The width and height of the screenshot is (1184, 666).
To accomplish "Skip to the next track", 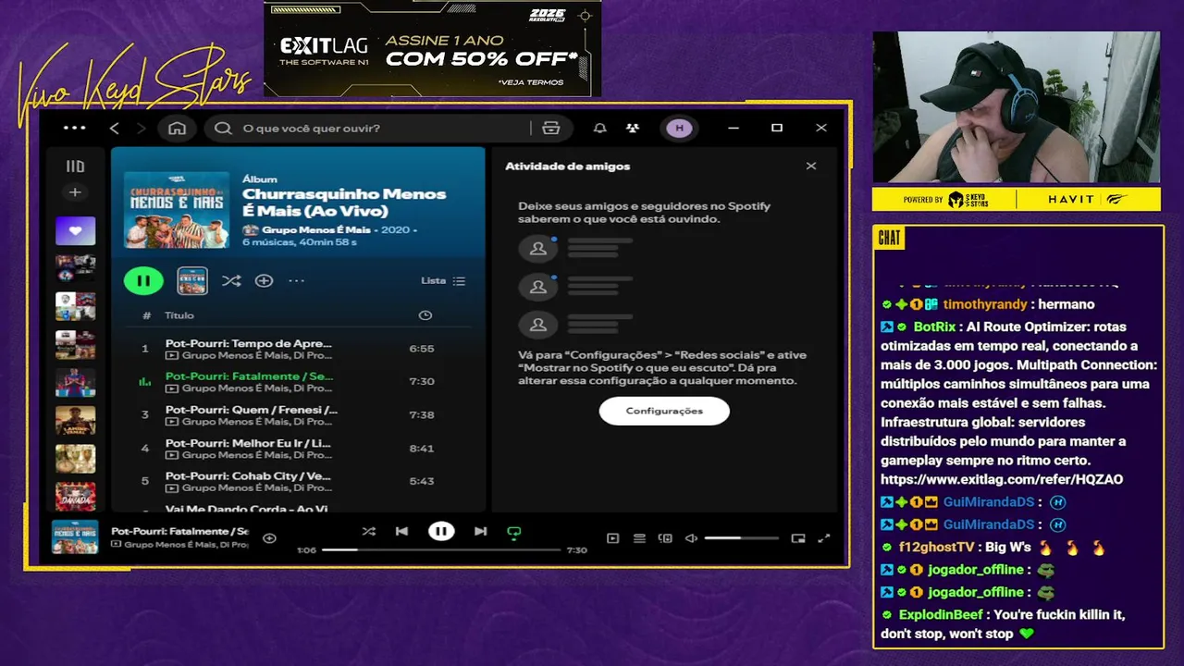I will tap(480, 531).
